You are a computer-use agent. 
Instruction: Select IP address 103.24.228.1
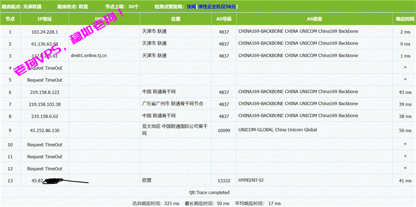tap(44, 32)
